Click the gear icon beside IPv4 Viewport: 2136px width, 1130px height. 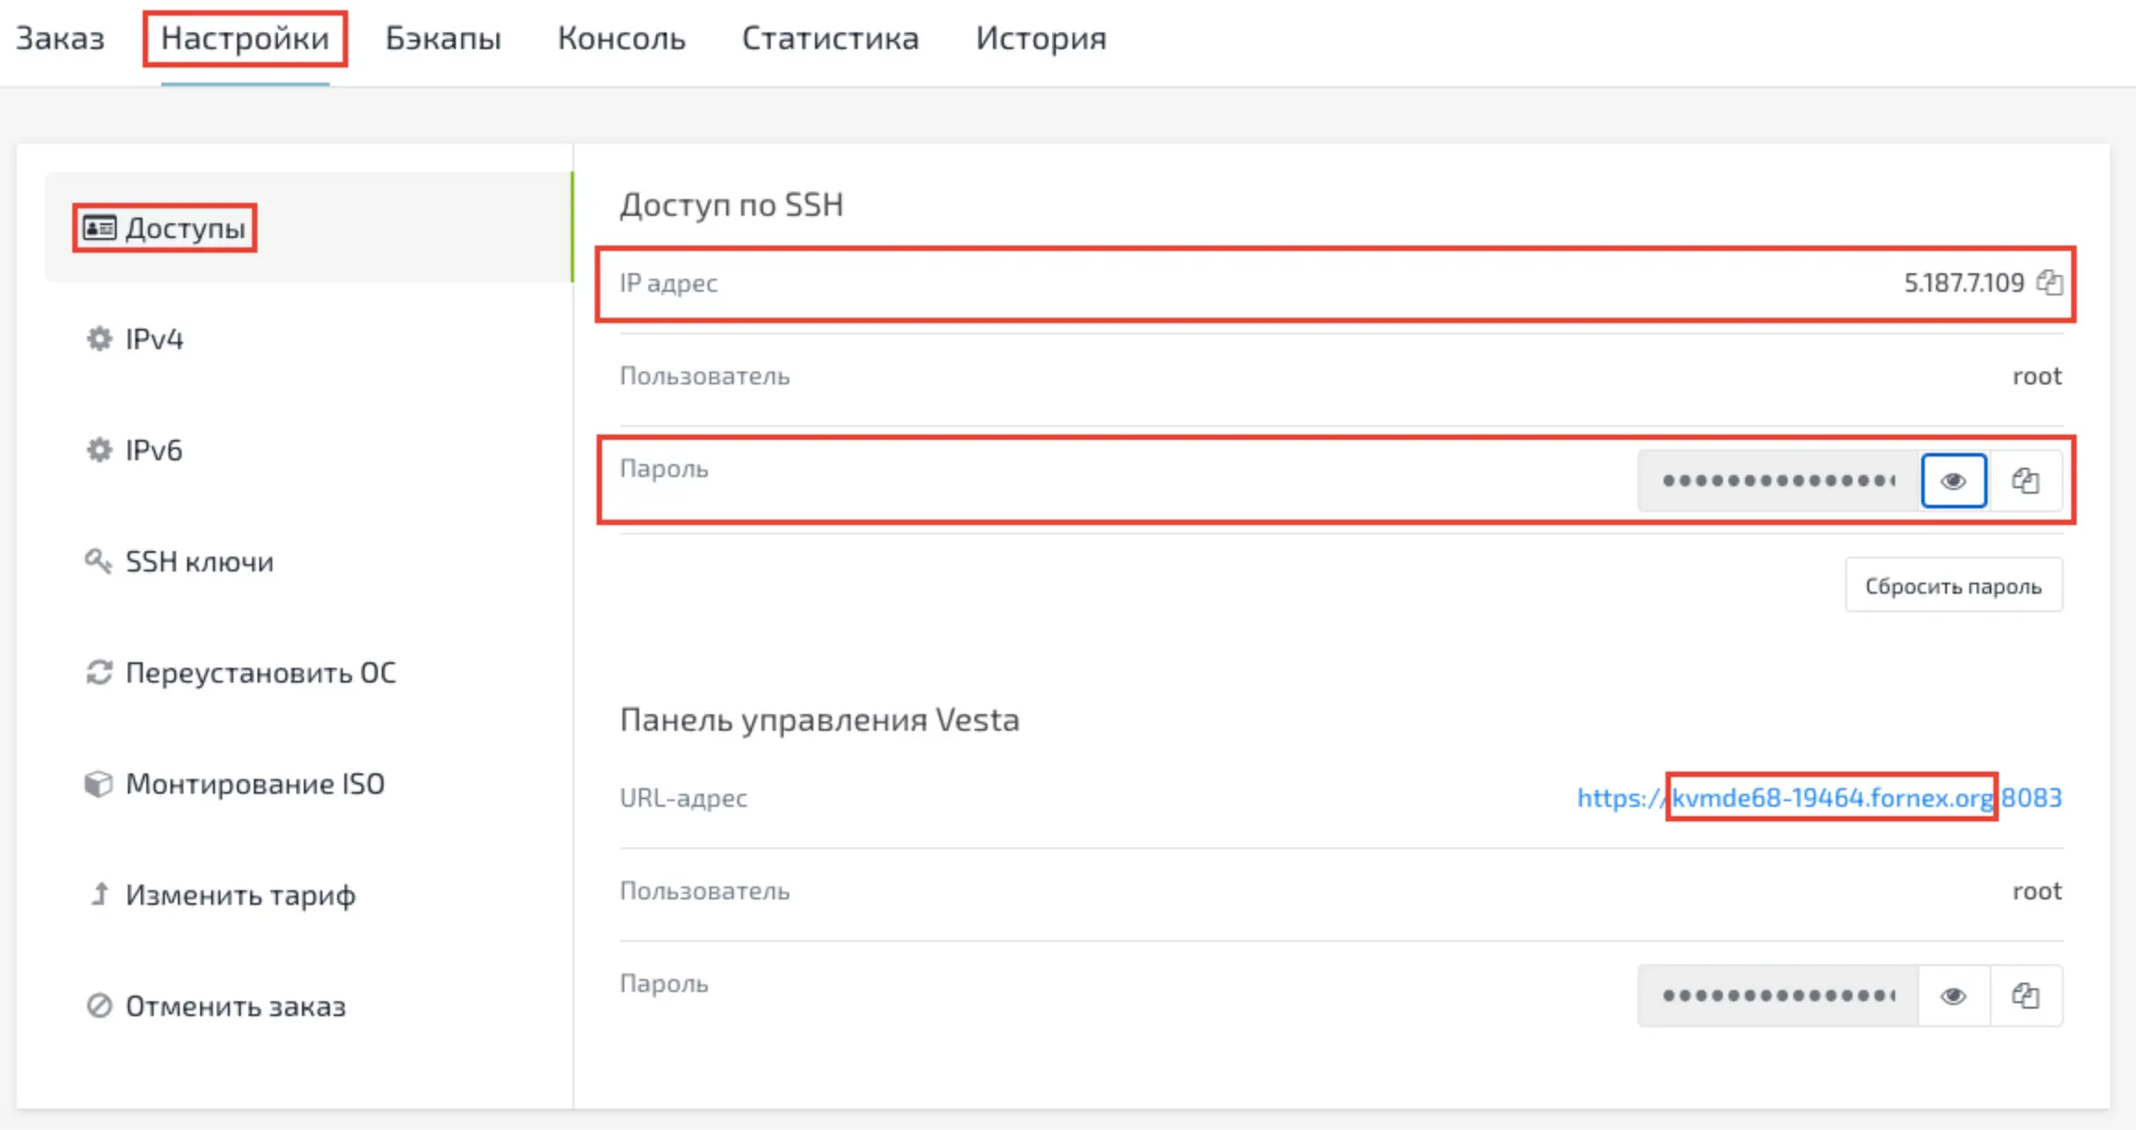99,339
